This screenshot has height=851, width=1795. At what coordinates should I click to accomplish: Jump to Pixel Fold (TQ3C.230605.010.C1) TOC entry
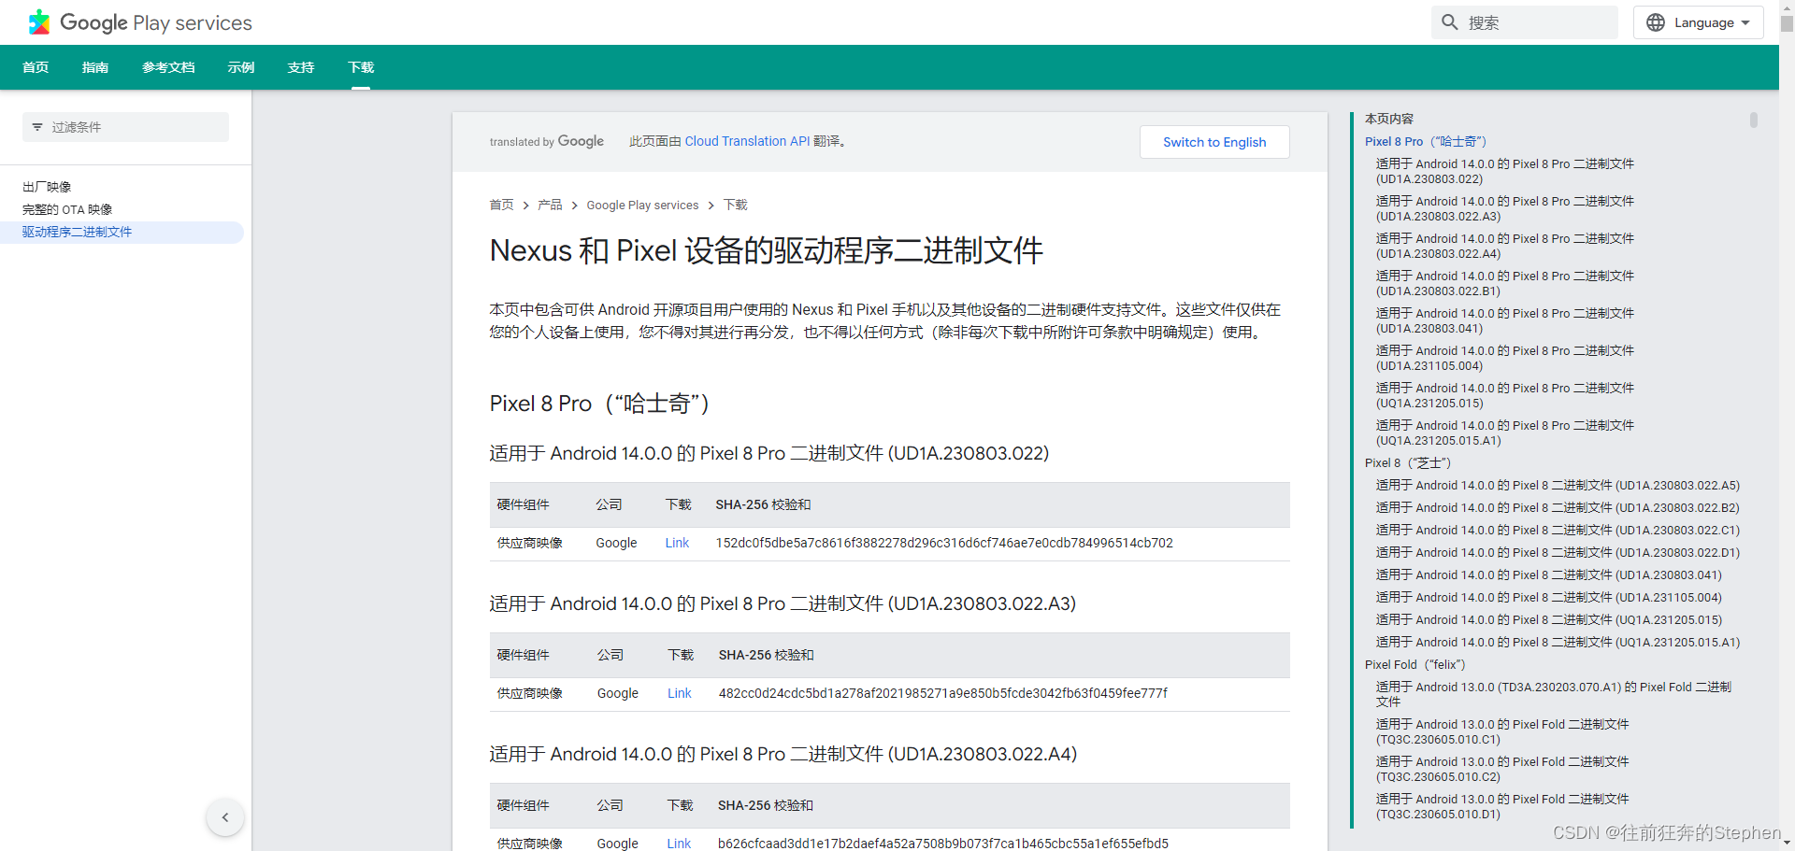point(1502,732)
